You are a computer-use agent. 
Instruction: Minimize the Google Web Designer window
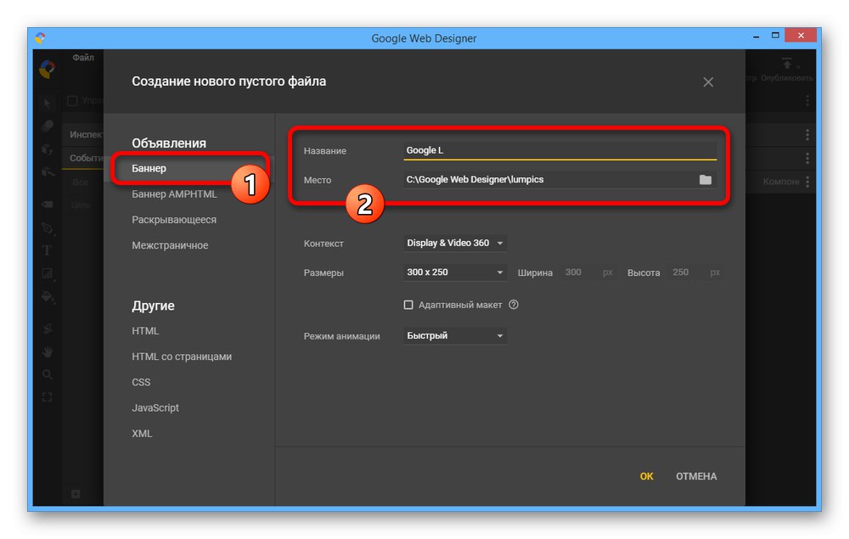click(x=756, y=36)
